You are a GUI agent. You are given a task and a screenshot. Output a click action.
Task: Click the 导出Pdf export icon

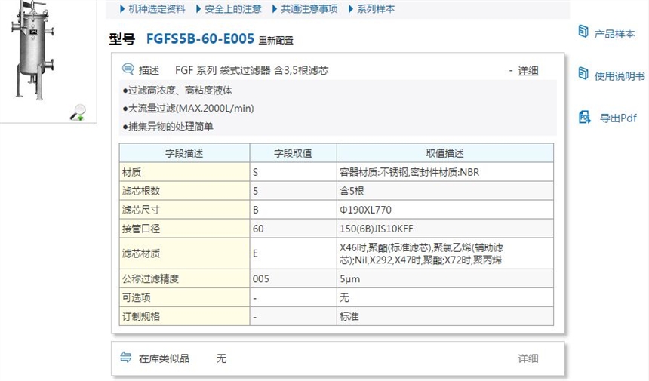pyautogui.click(x=584, y=118)
